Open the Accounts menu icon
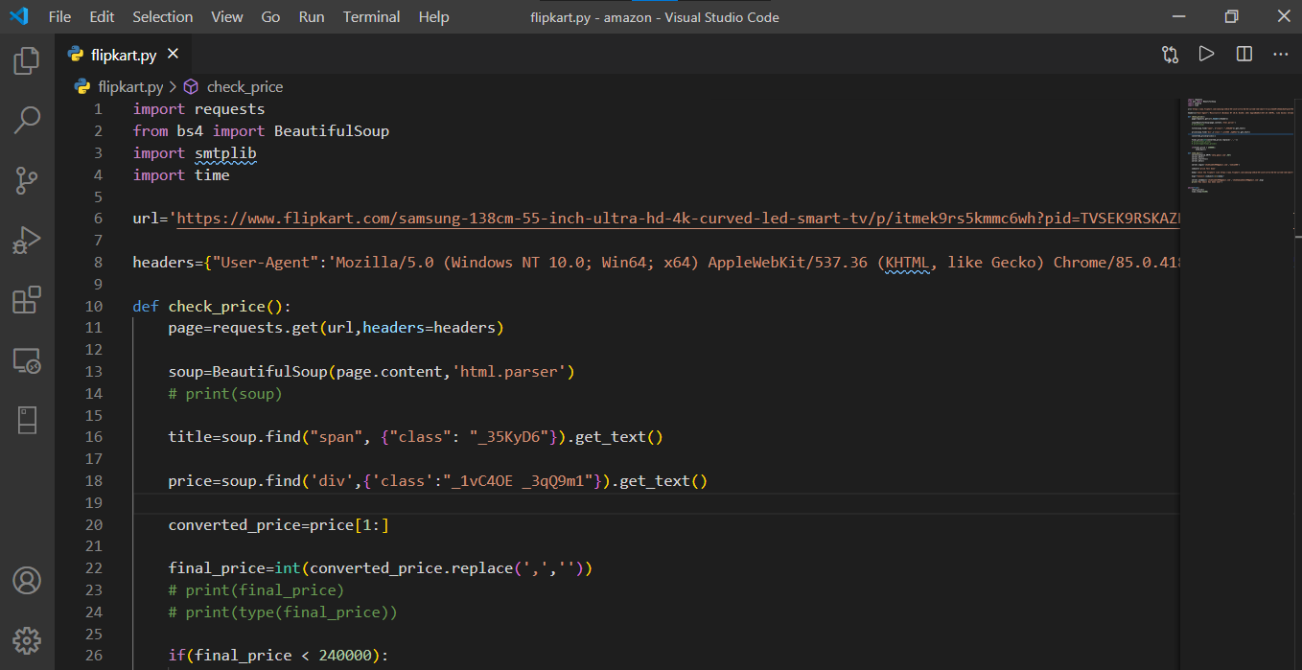 click(x=27, y=580)
